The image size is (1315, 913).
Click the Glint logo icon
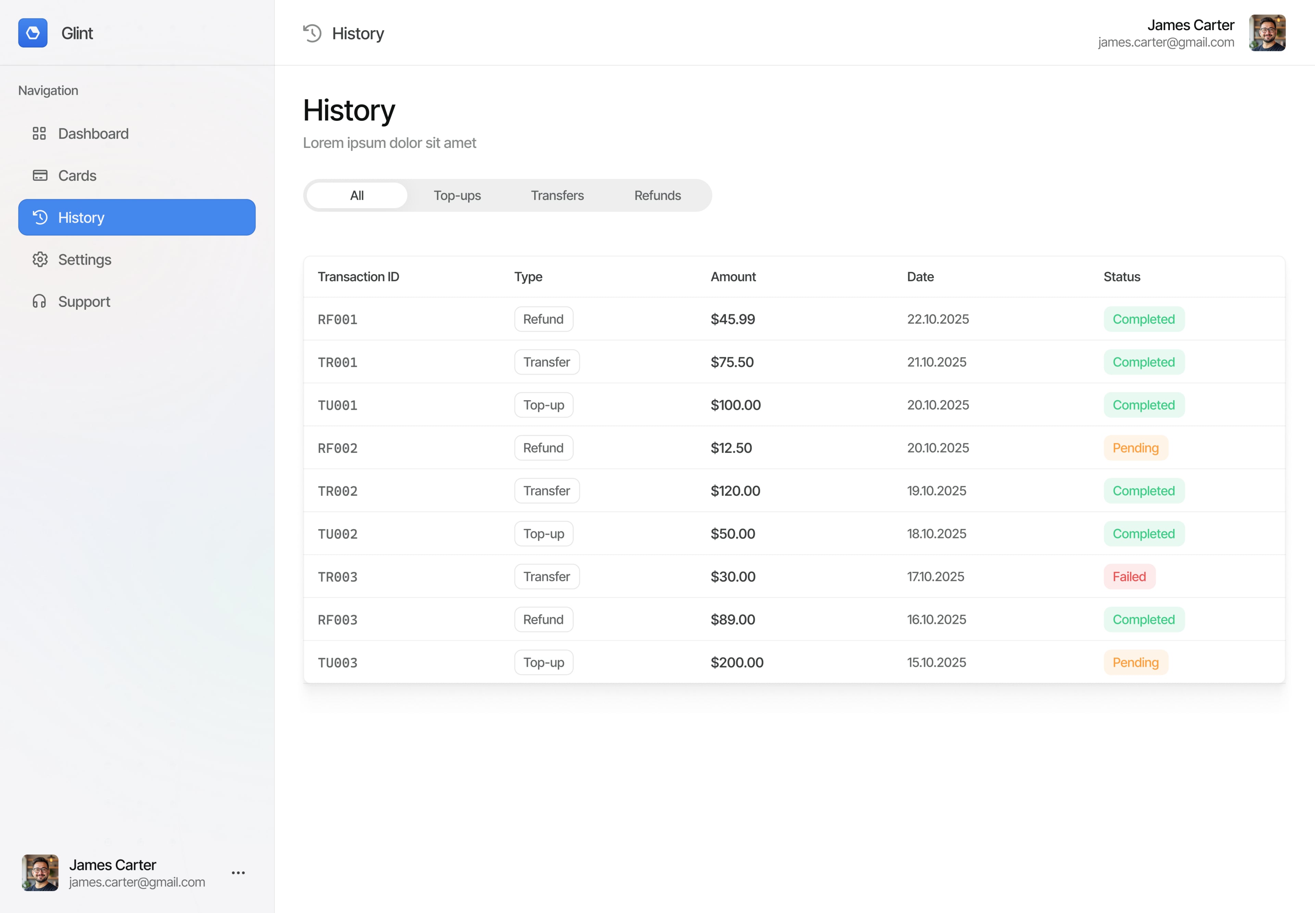tap(33, 33)
